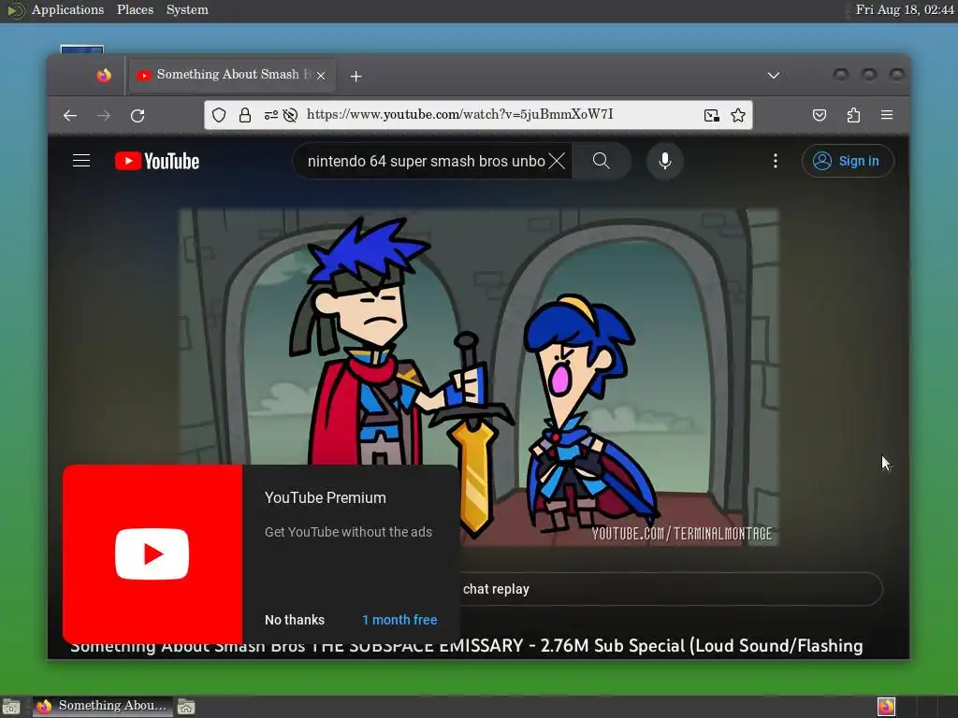View site security lock information
Image resolution: width=958 pixels, height=718 pixels.
click(x=245, y=115)
